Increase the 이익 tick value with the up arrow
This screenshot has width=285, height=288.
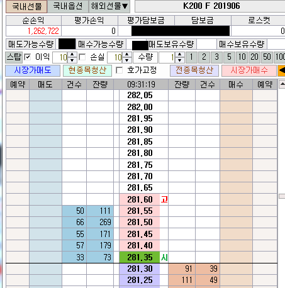(x=72, y=55)
